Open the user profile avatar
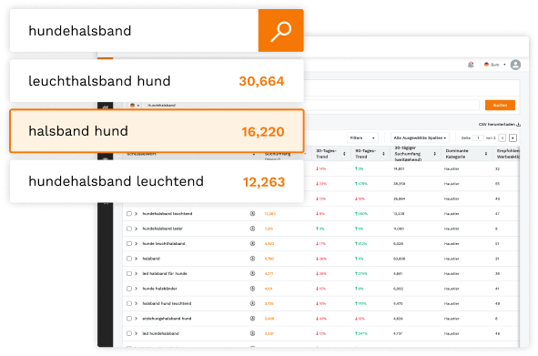Image resolution: width=538 pixels, height=356 pixels. [515, 65]
